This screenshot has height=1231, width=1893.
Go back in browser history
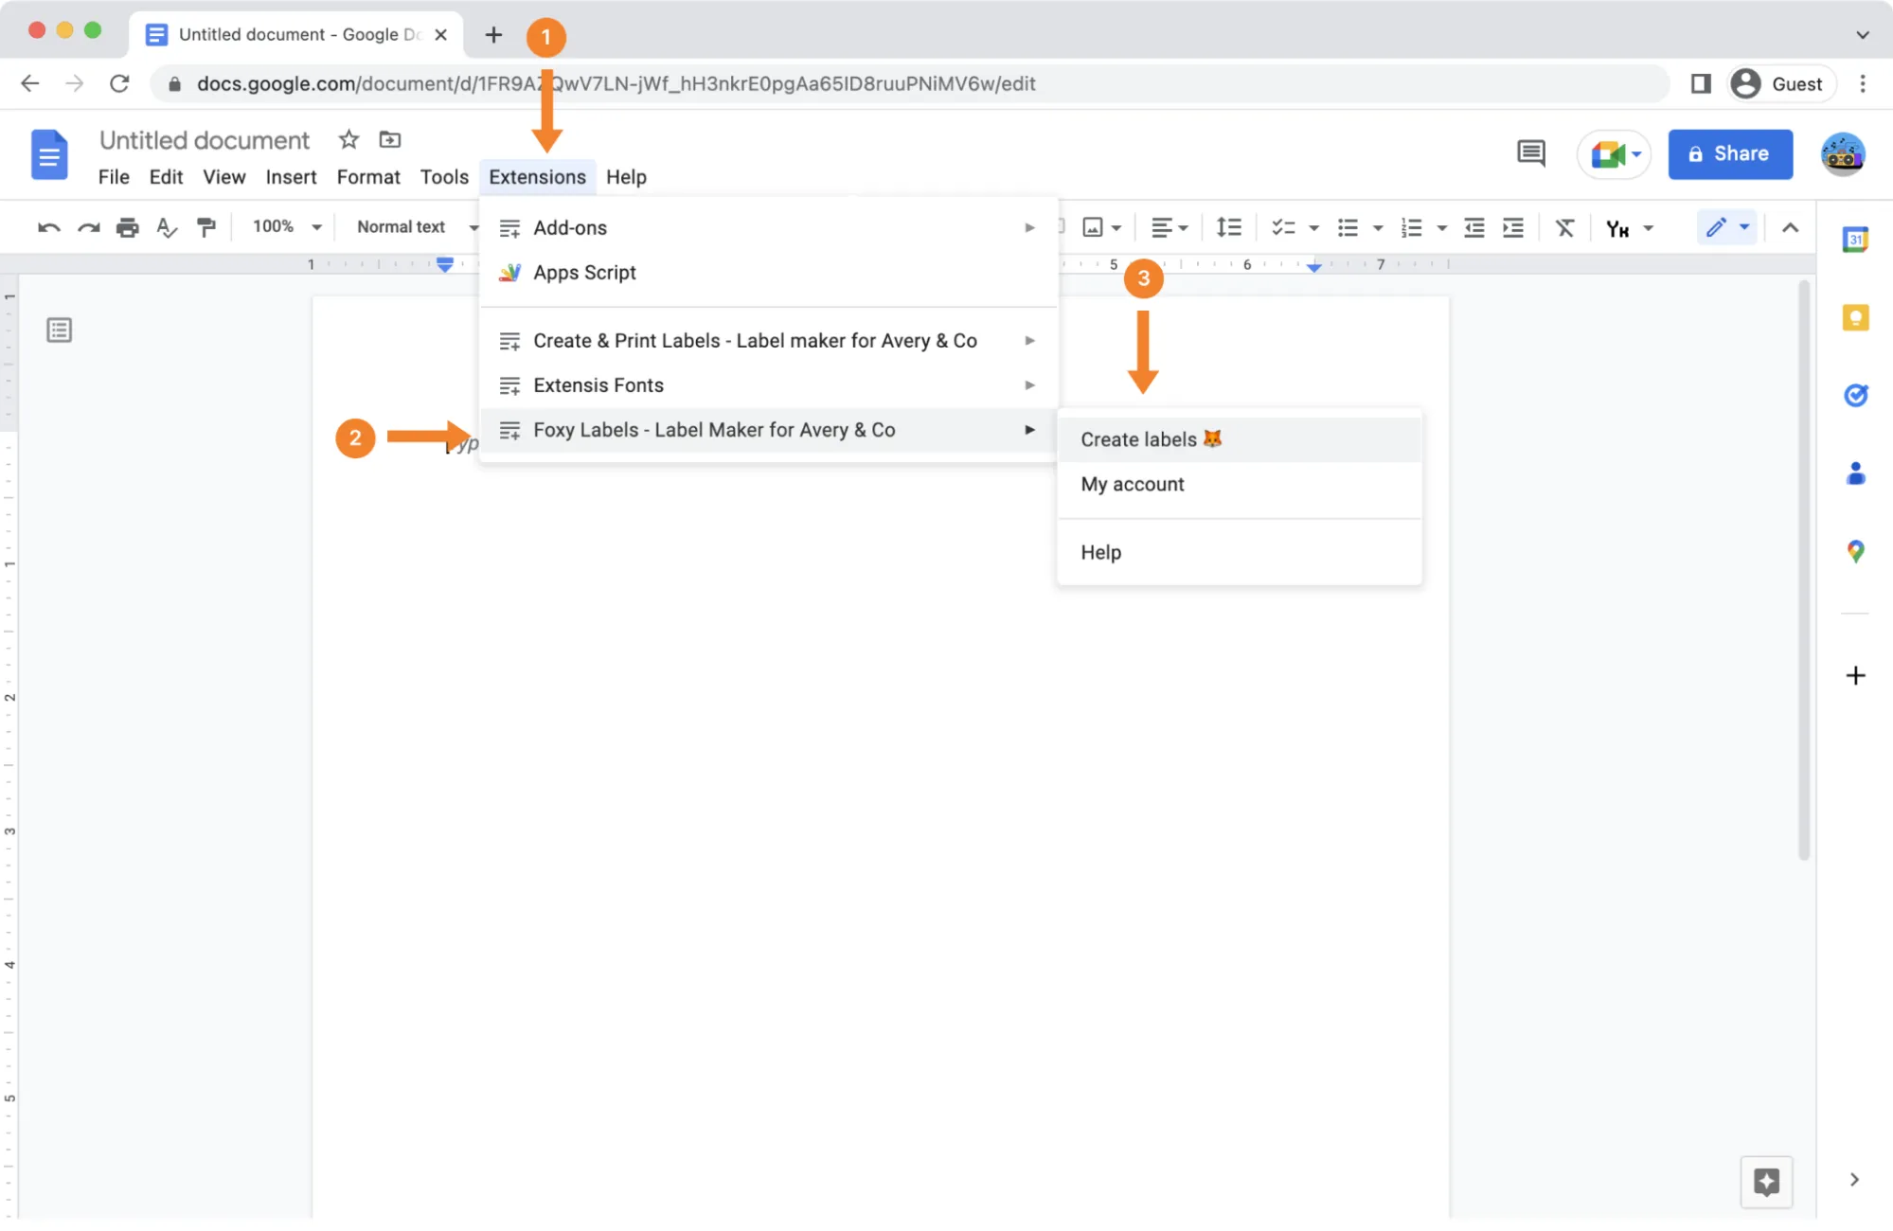(x=30, y=84)
